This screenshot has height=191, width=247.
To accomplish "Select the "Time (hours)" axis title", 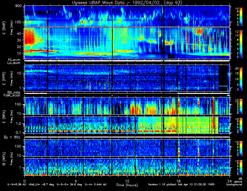I will pos(127,185).
